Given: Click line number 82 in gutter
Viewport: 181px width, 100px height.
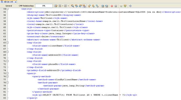Looking at the screenshot, I should click(x=5, y=95).
